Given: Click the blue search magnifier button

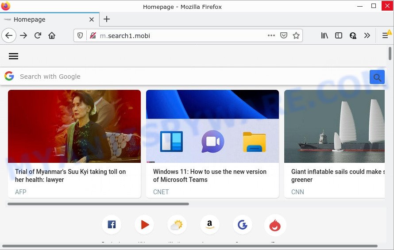Looking at the screenshot, I should 377,77.
